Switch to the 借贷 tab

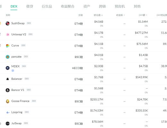point(30,6)
